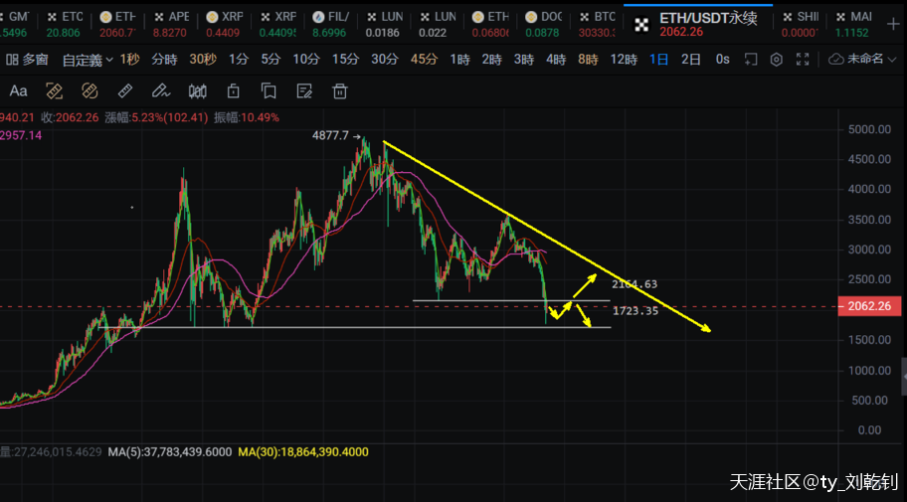Click the candlestick chart style icon
Viewport: 907px width, 502px height.
[x=197, y=92]
